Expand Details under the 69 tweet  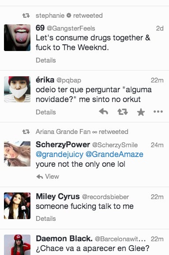(x=46, y=60)
